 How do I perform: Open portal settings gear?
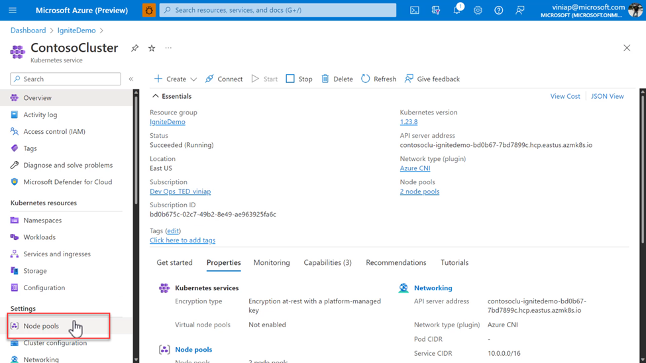[x=478, y=10]
